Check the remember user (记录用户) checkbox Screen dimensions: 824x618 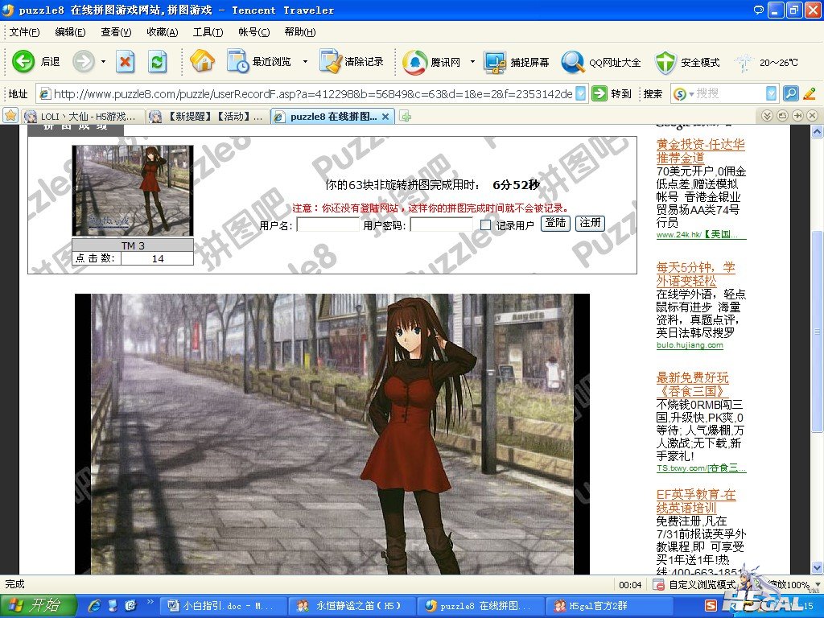tap(485, 225)
